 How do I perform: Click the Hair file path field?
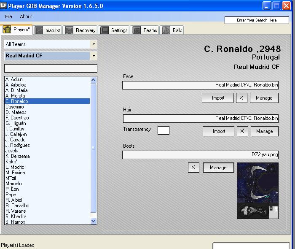point(201,119)
